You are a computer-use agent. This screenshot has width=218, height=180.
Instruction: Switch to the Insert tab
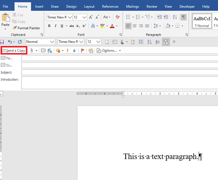[39, 7]
